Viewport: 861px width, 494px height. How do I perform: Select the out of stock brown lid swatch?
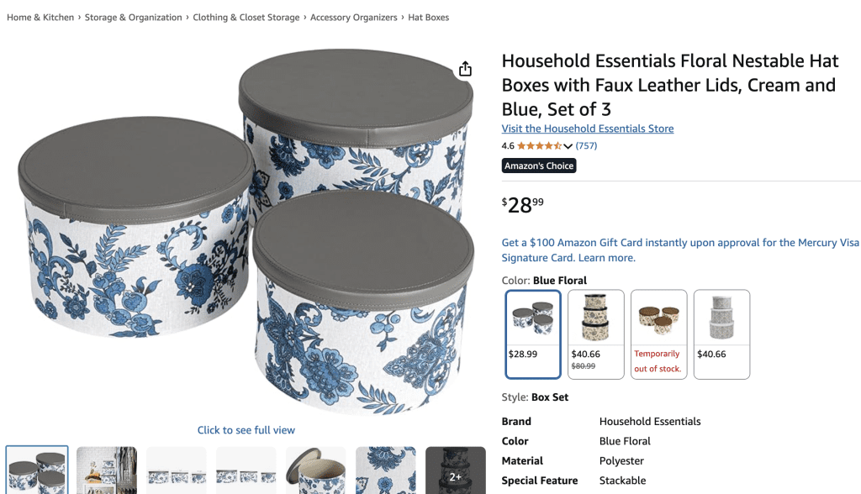point(659,334)
